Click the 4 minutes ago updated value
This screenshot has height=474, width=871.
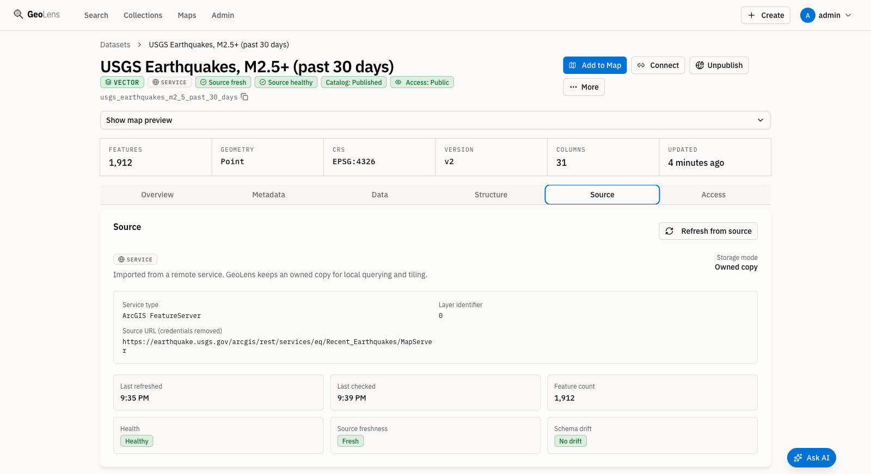click(696, 163)
